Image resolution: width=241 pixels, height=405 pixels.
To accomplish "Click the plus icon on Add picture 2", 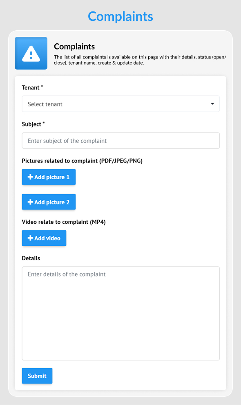I will point(31,202).
